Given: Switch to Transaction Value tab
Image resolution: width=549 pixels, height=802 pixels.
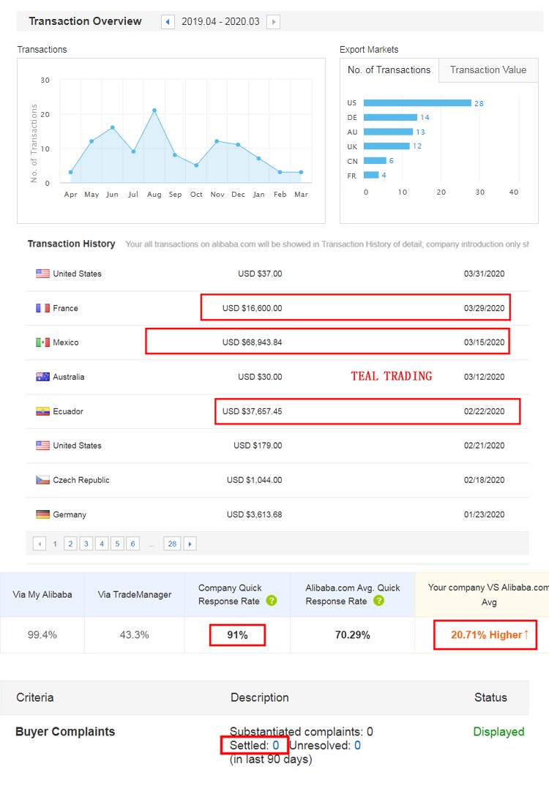Looking at the screenshot, I should point(488,70).
